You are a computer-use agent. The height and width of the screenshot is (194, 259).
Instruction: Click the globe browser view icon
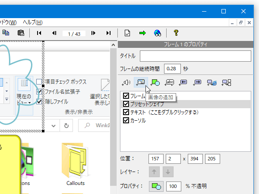(158, 33)
